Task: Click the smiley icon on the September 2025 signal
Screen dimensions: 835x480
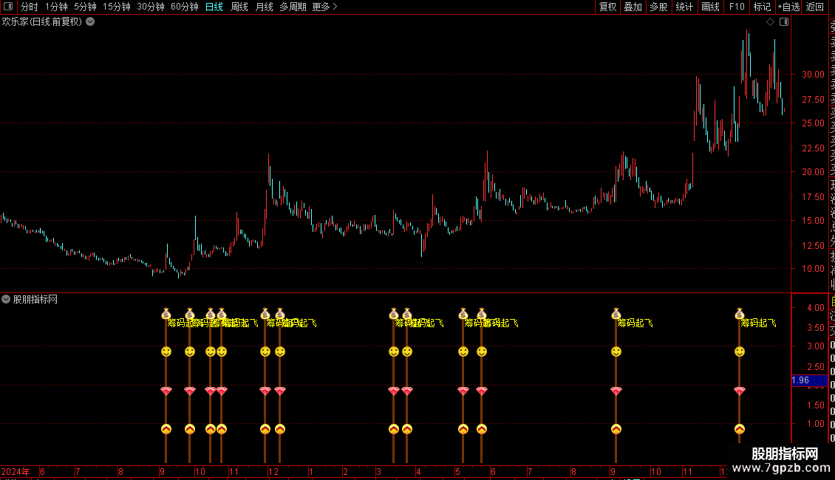Action: (x=616, y=352)
